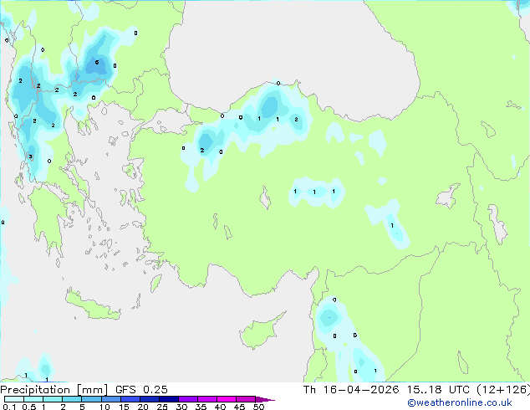Select the '30' legend scale label

click(181, 407)
